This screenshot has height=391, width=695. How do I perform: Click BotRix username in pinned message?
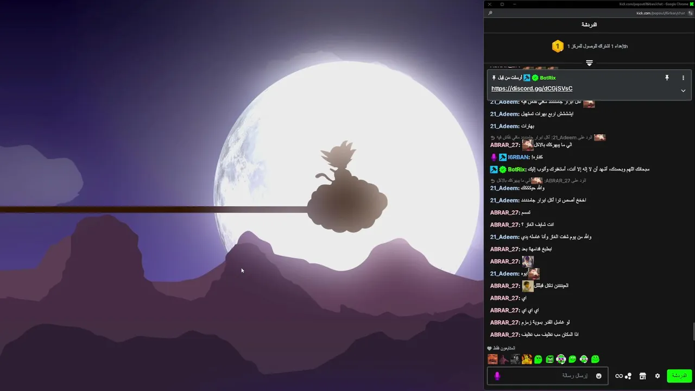[x=547, y=78]
